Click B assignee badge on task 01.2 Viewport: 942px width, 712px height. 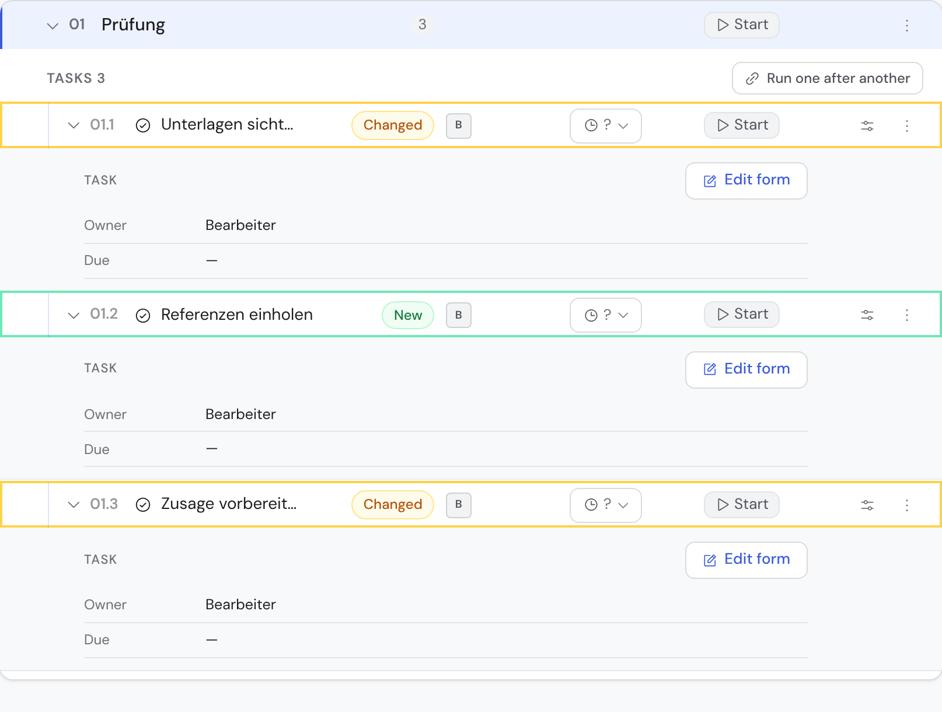coord(459,315)
